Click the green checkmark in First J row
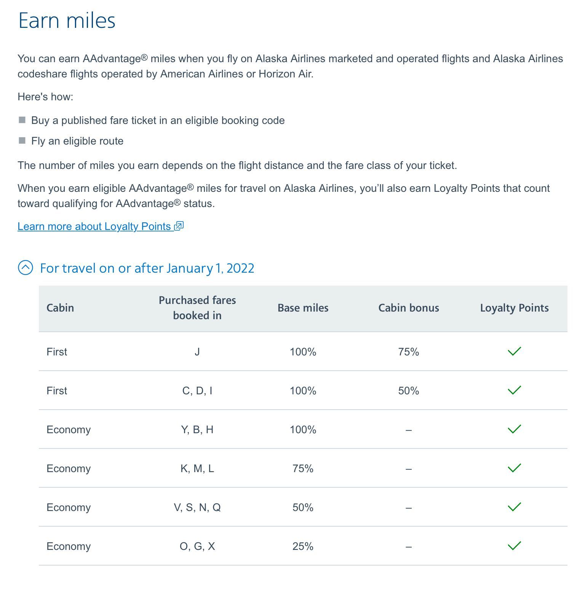The height and width of the screenshot is (593, 585). (x=515, y=351)
